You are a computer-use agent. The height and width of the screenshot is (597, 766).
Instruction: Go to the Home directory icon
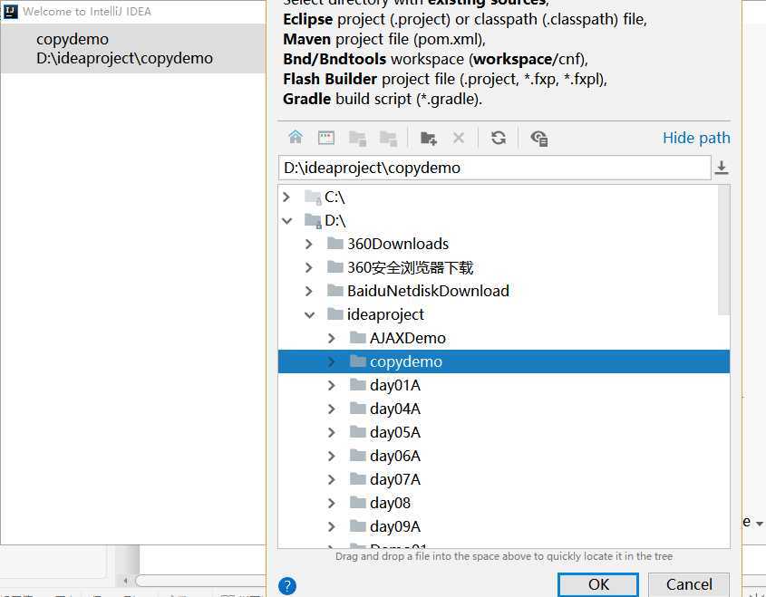pyautogui.click(x=295, y=138)
